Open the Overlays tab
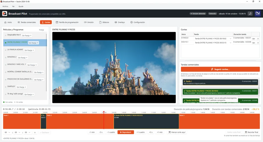The height and width of the screenshot is (142, 263). (120, 22)
